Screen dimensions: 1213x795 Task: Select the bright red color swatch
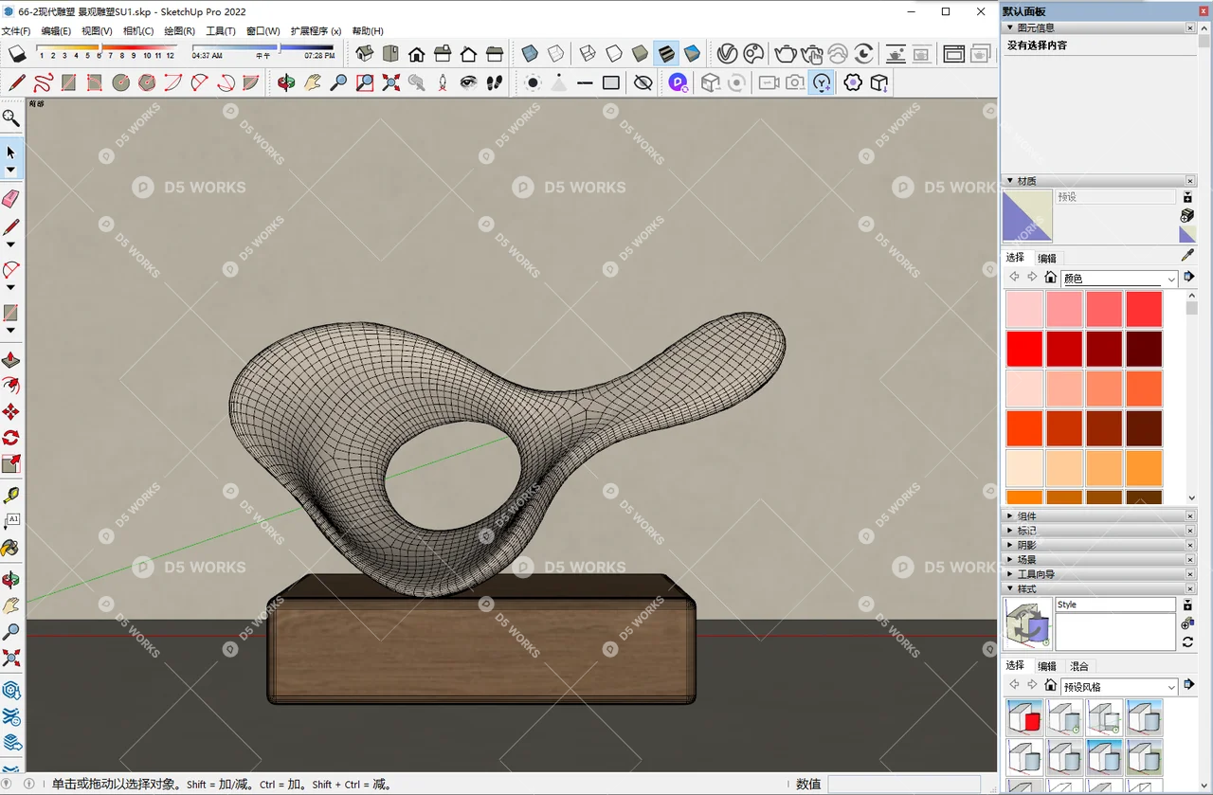point(1024,348)
